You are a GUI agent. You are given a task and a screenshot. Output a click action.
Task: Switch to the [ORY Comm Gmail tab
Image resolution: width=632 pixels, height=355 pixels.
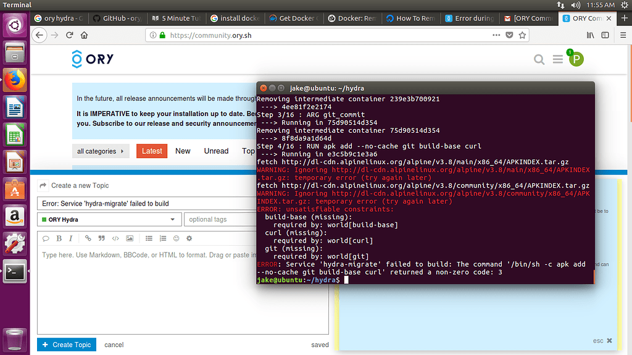528,18
